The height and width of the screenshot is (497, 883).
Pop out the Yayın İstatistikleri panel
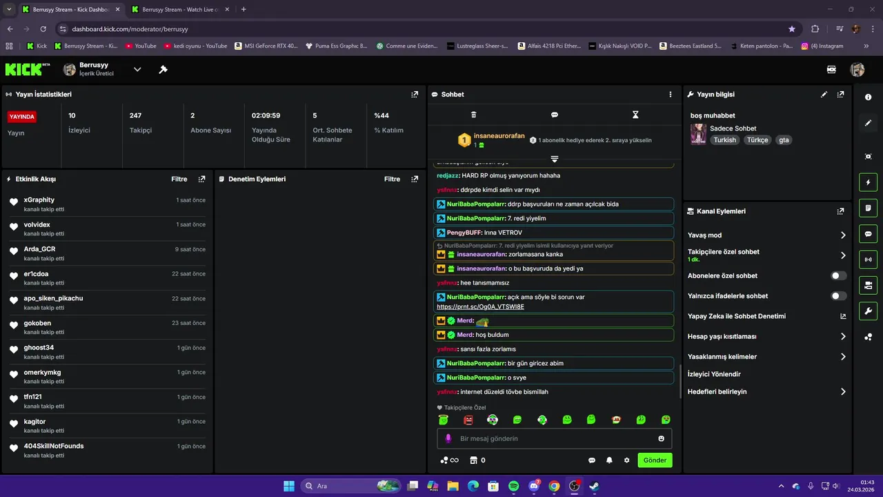pos(415,95)
